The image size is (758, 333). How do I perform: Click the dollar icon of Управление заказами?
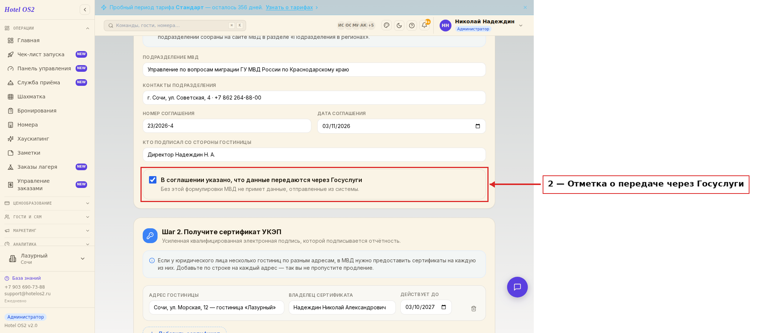tap(11, 185)
